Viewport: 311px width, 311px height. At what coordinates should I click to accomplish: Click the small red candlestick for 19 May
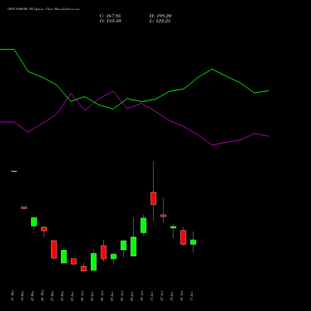(x=24, y=208)
